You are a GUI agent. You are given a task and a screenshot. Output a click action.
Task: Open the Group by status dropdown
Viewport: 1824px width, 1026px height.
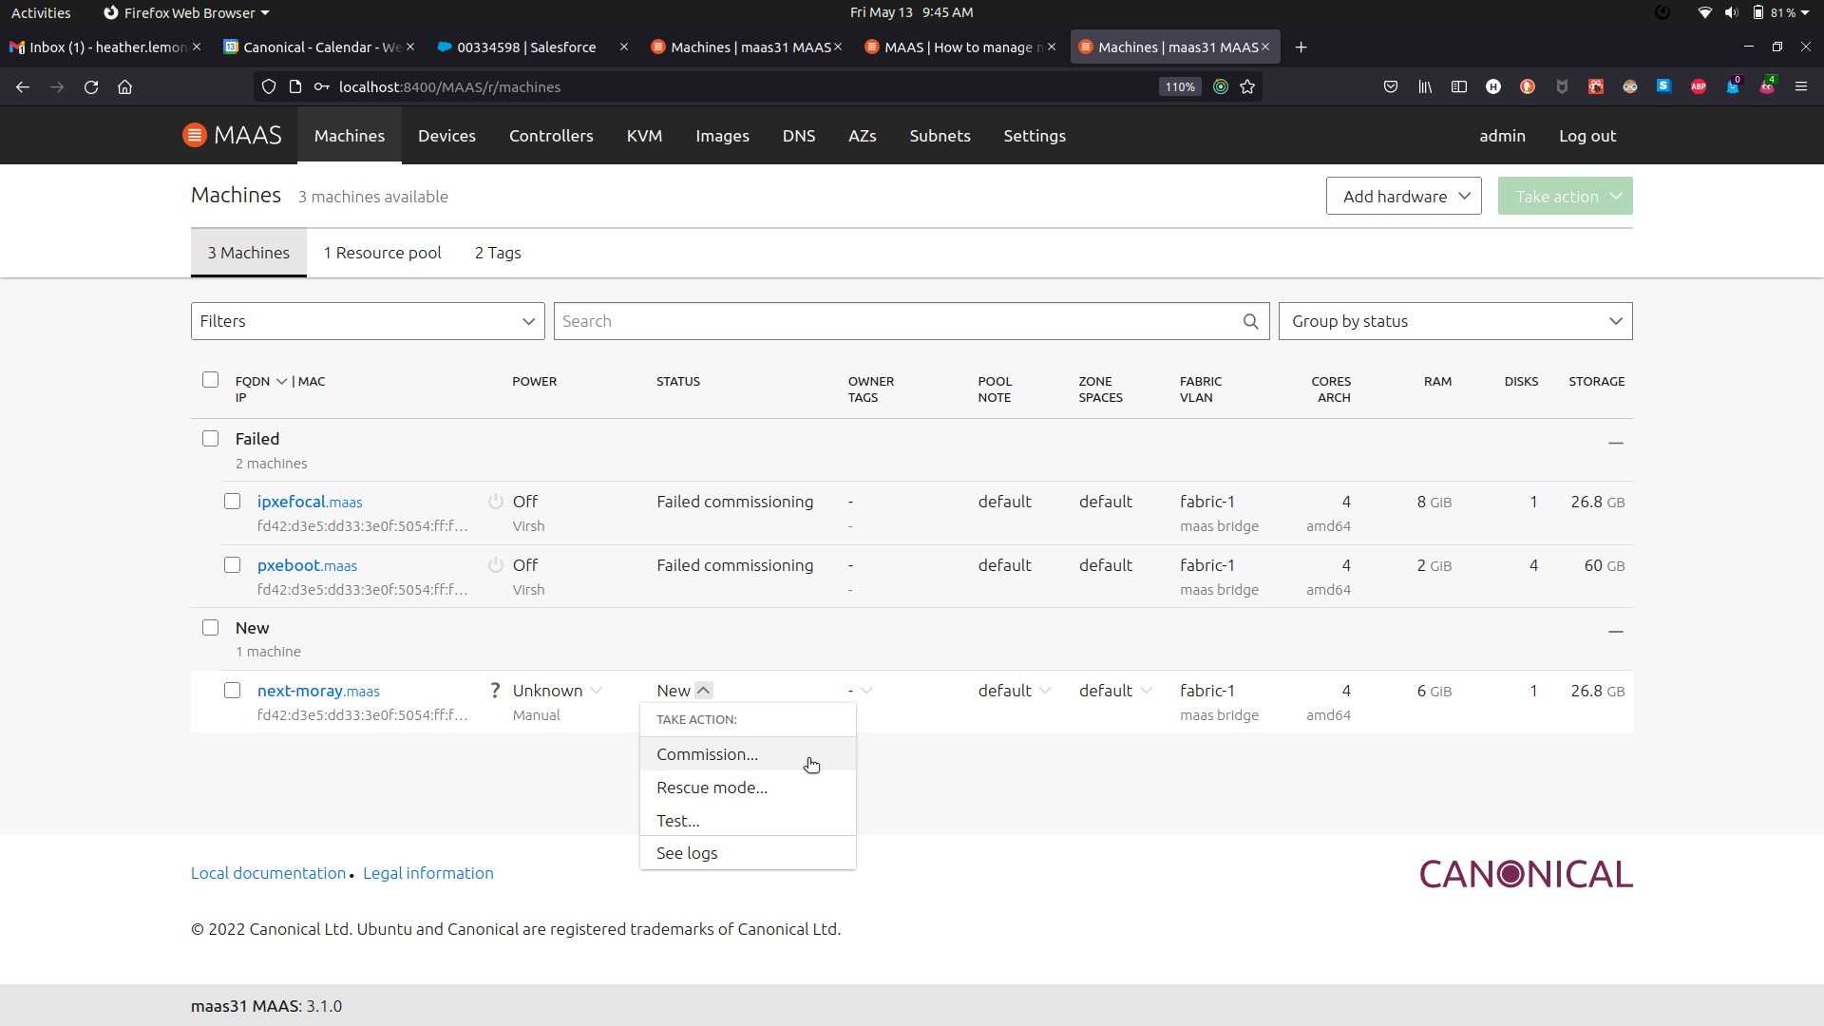[x=1455, y=321]
